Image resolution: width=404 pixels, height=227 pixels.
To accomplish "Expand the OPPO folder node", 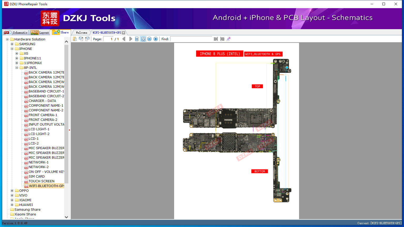I will [12, 191].
